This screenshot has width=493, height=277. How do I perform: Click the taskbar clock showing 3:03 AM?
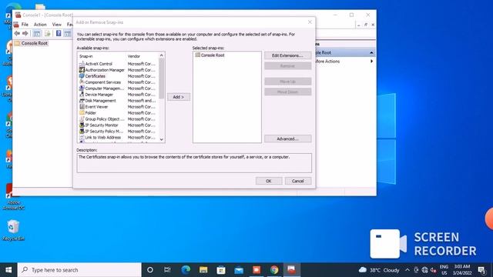tap(461, 270)
